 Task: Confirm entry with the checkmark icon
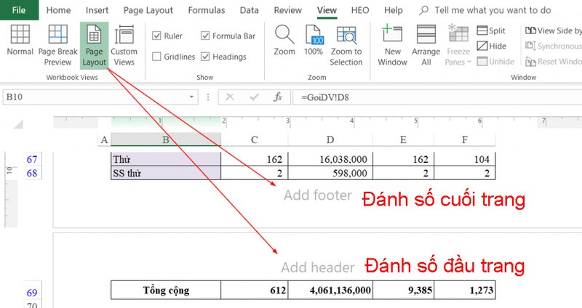tap(254, 97)
